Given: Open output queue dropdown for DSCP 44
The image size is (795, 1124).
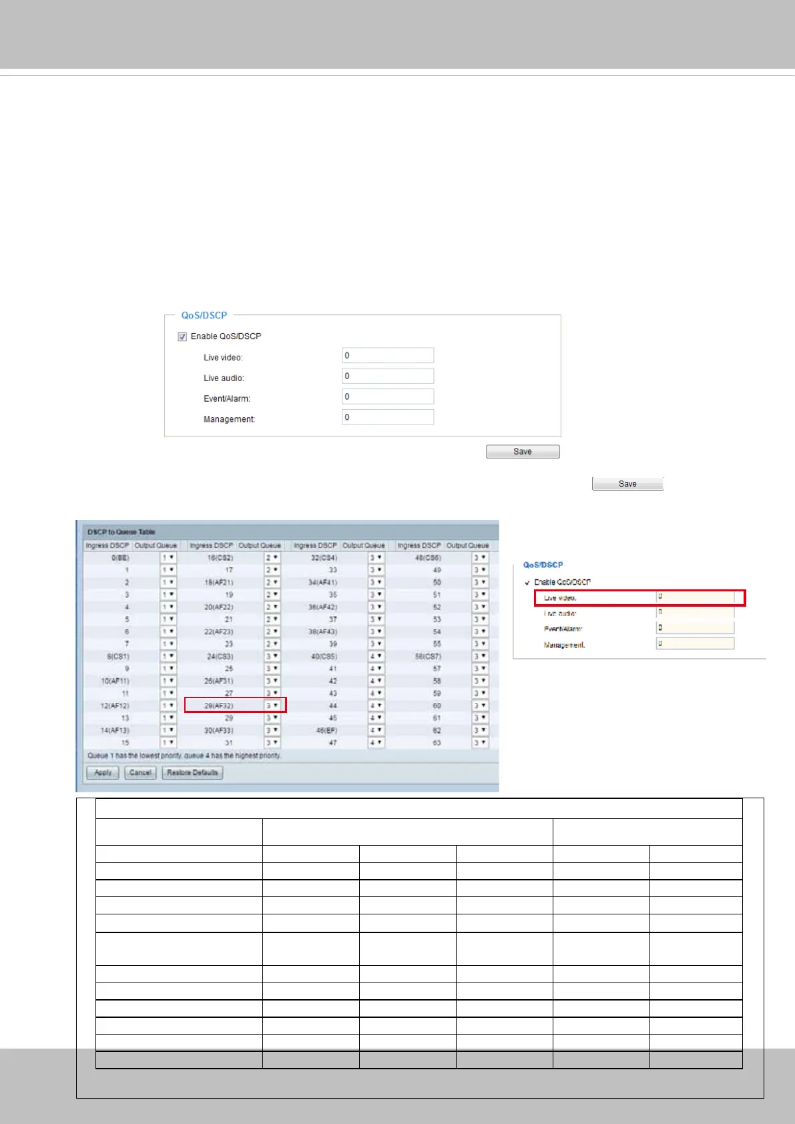Looking at the screenshot, I should [x=376, y=706].
